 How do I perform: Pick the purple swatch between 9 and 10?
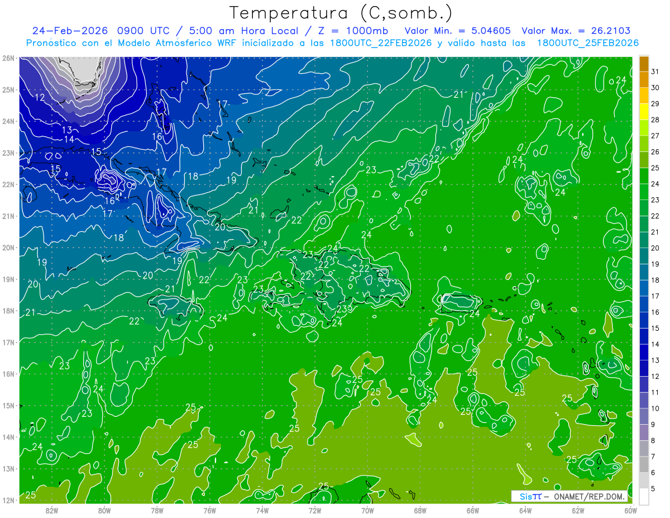644,416
